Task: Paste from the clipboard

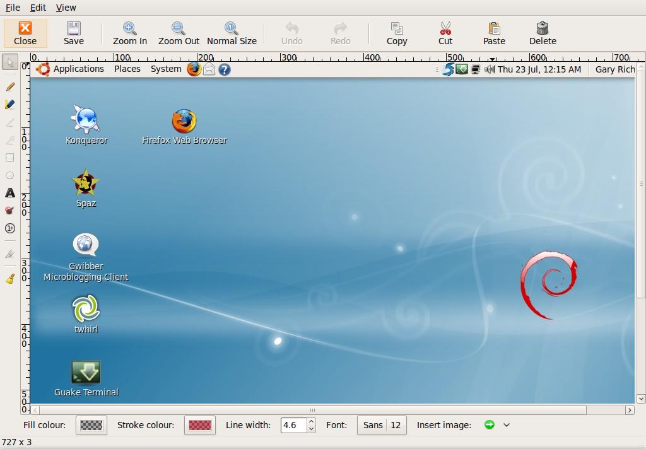Action: (494, 33)
